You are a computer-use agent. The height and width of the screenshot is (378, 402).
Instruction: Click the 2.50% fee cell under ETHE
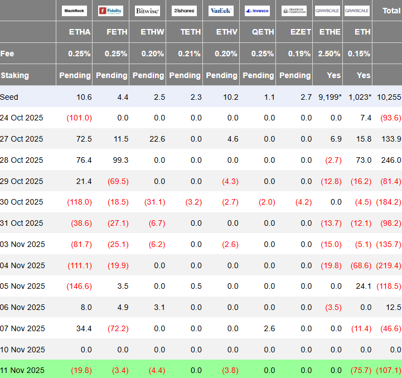coord(330,54)
